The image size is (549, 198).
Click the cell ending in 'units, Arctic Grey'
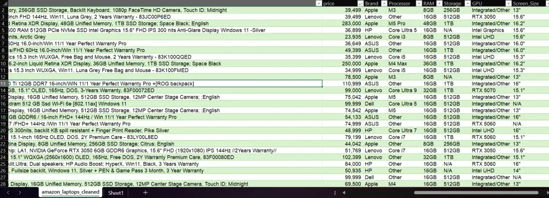point(165,37)
